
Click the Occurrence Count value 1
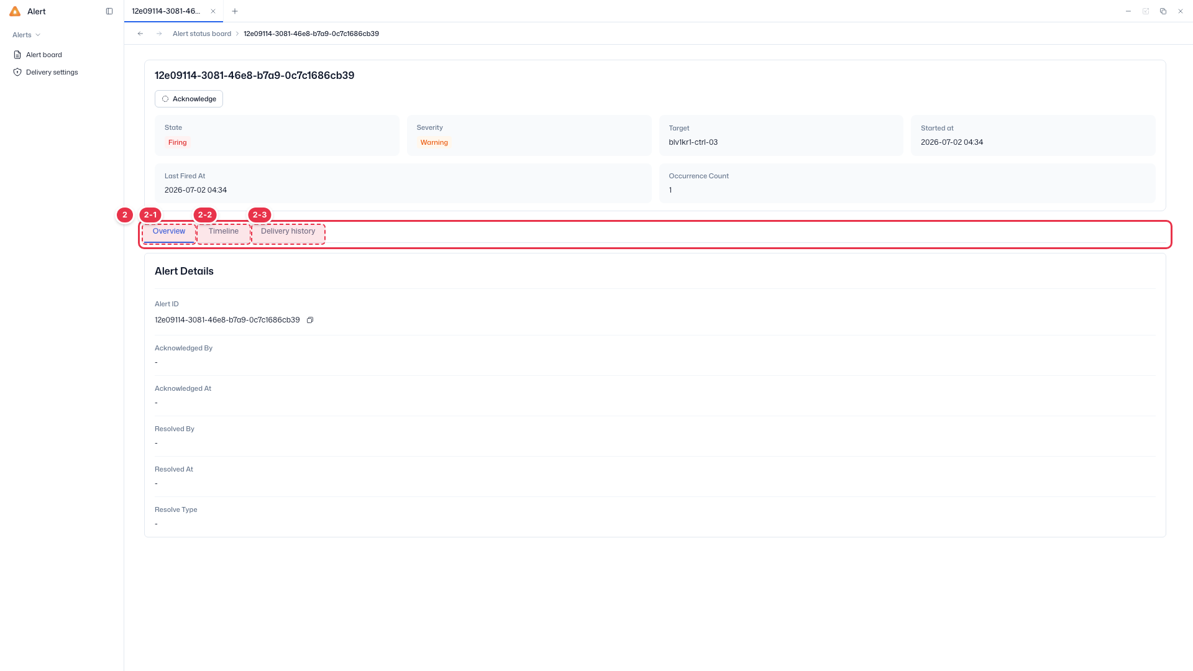tap(670, 190)
